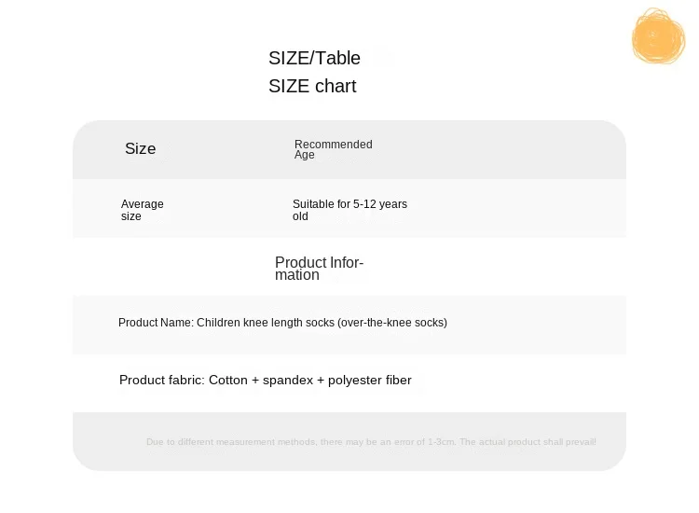The height and width of the screenshot is (513, 699).
Task: Select the Suitable for 5-12 years old cell
Action: (x=349, y=210)
